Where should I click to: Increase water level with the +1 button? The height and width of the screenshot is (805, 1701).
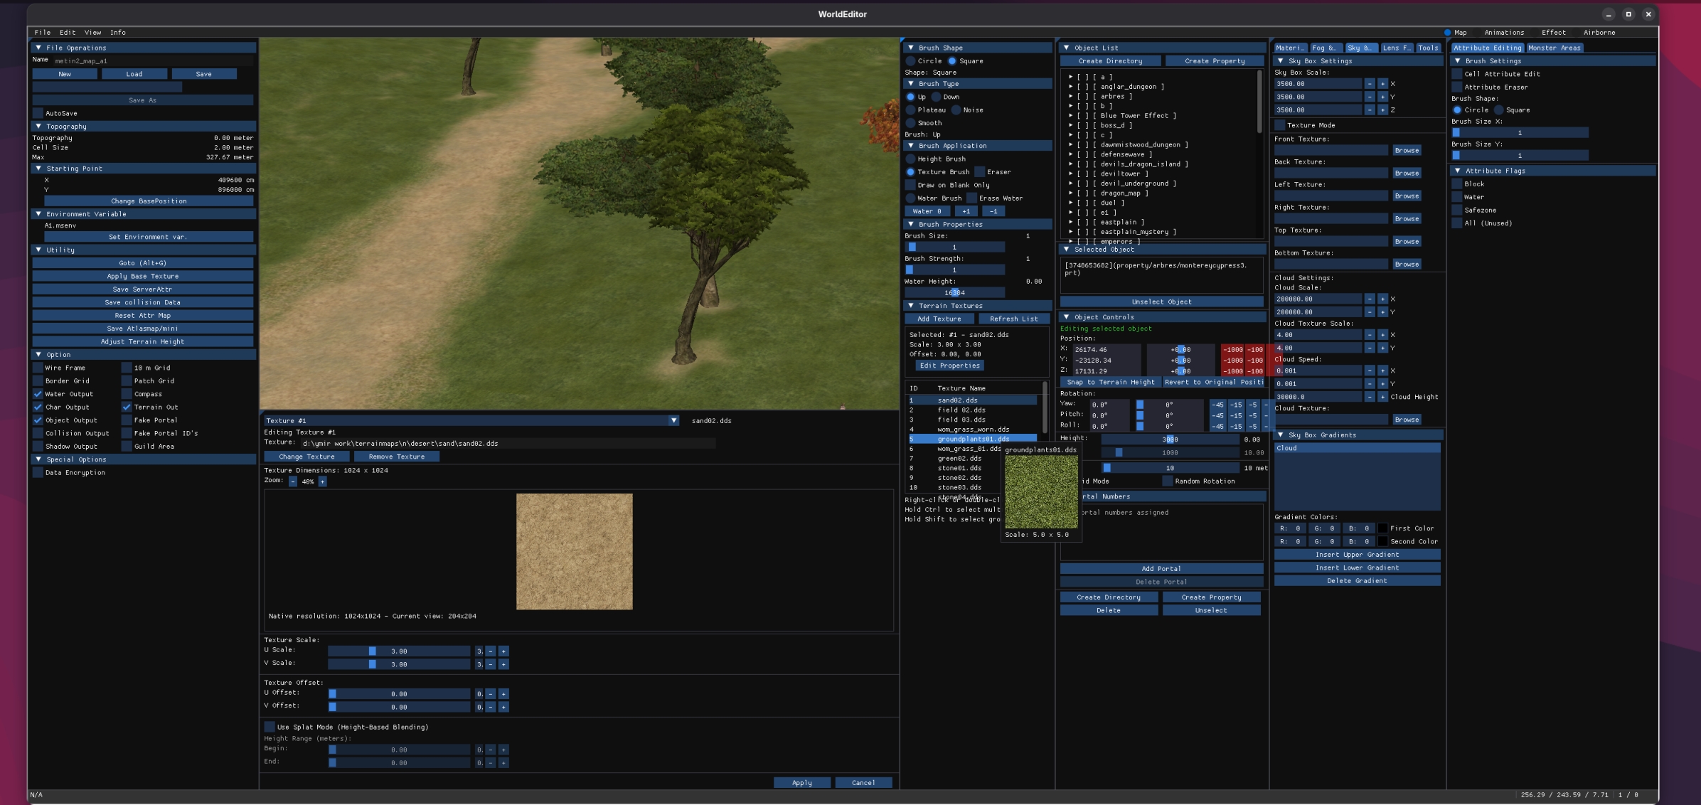pyautogui.click(x=966, y=211)
